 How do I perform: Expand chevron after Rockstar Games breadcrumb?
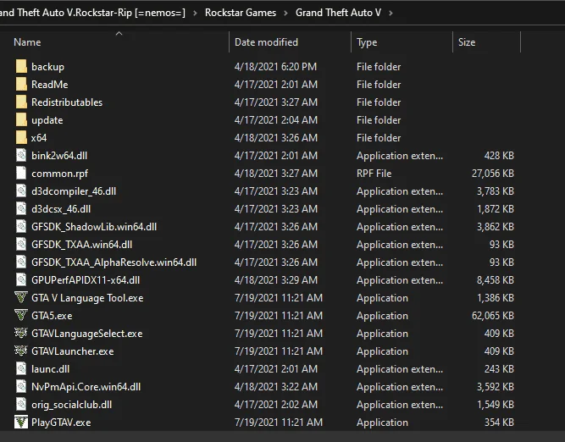pyautogui.click(x=285, y=13)
